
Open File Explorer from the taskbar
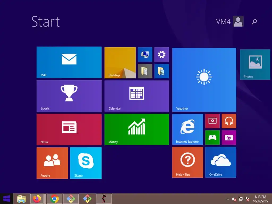coord(21,199)
